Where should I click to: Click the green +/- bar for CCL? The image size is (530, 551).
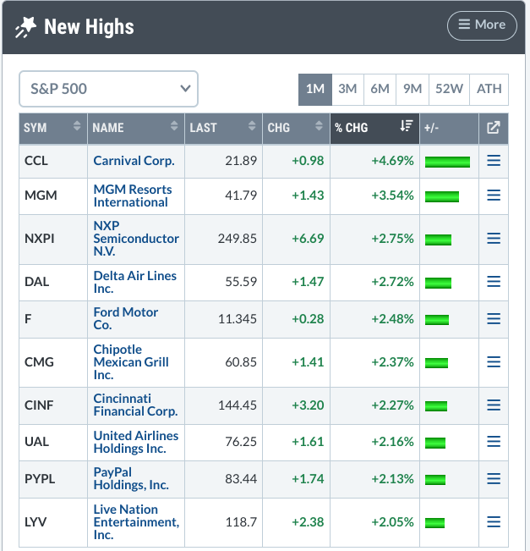(447, 162)
